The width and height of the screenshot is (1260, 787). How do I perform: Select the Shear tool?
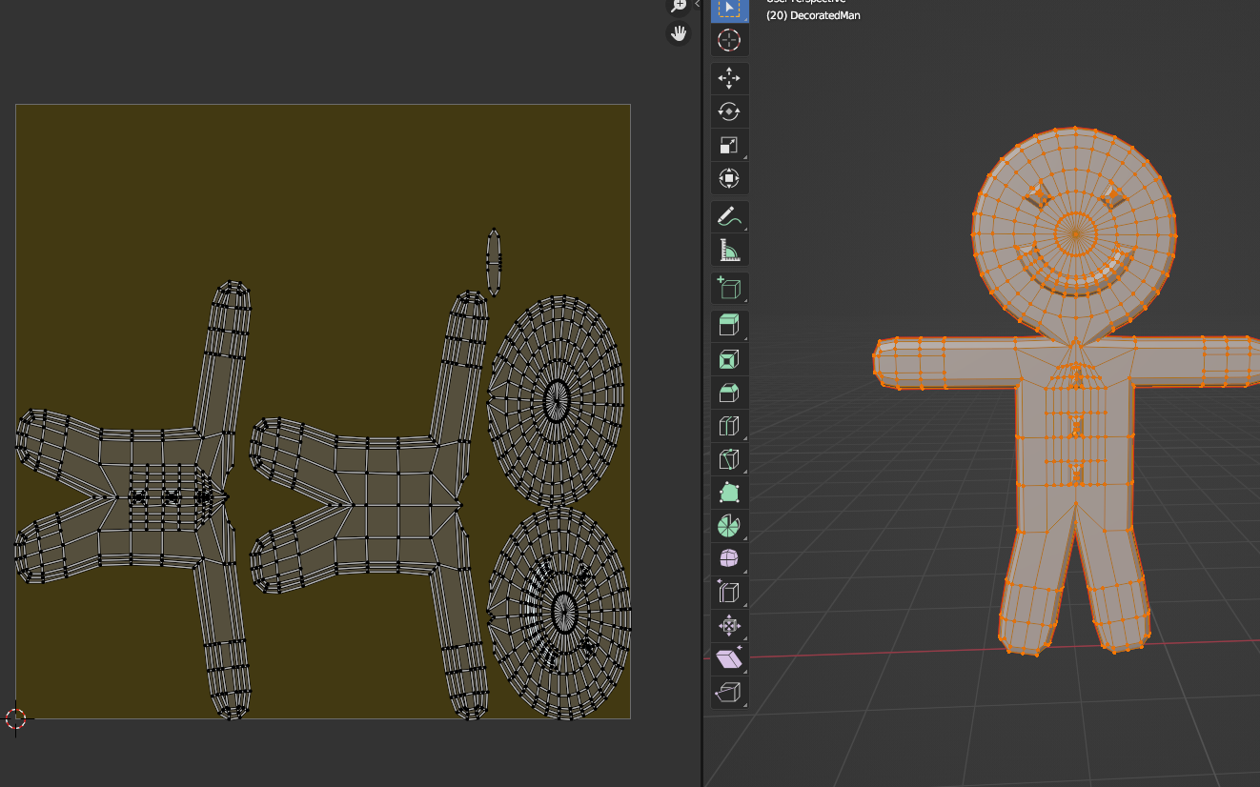729,658
